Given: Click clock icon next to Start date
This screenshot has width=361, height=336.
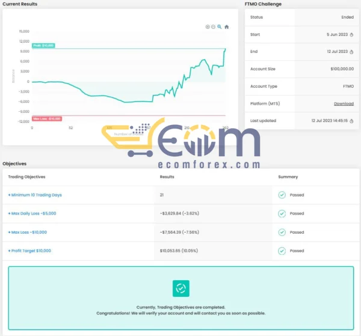Looking at the screenshot, I should click(x=351, y=35).
